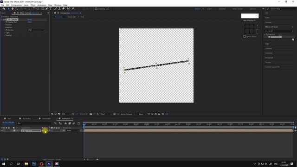Expand the Light property group
The height and width of the screenshot is (167, 297).
[x=4, y=33]
